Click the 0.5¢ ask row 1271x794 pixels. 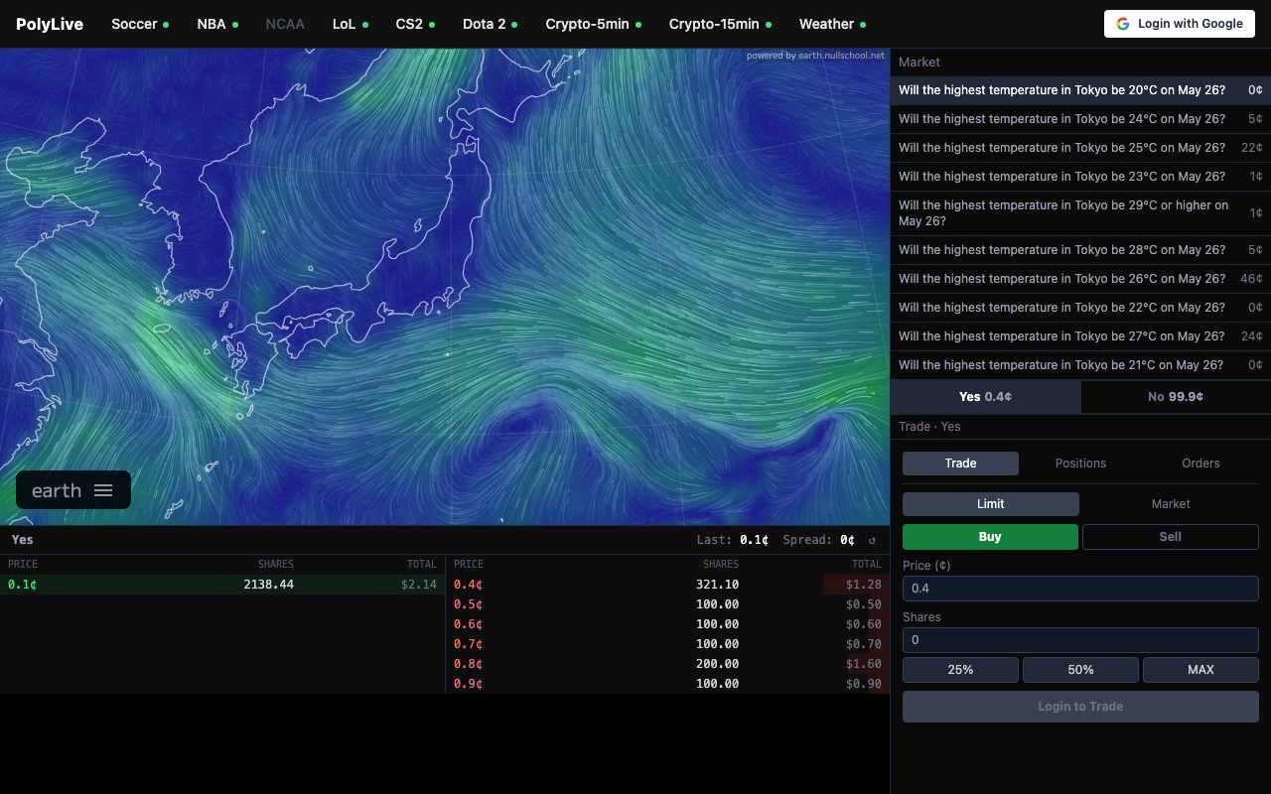[x=667, y=604]
